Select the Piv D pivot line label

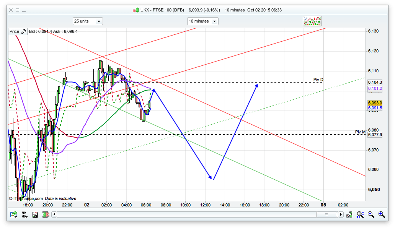point(318,80)
